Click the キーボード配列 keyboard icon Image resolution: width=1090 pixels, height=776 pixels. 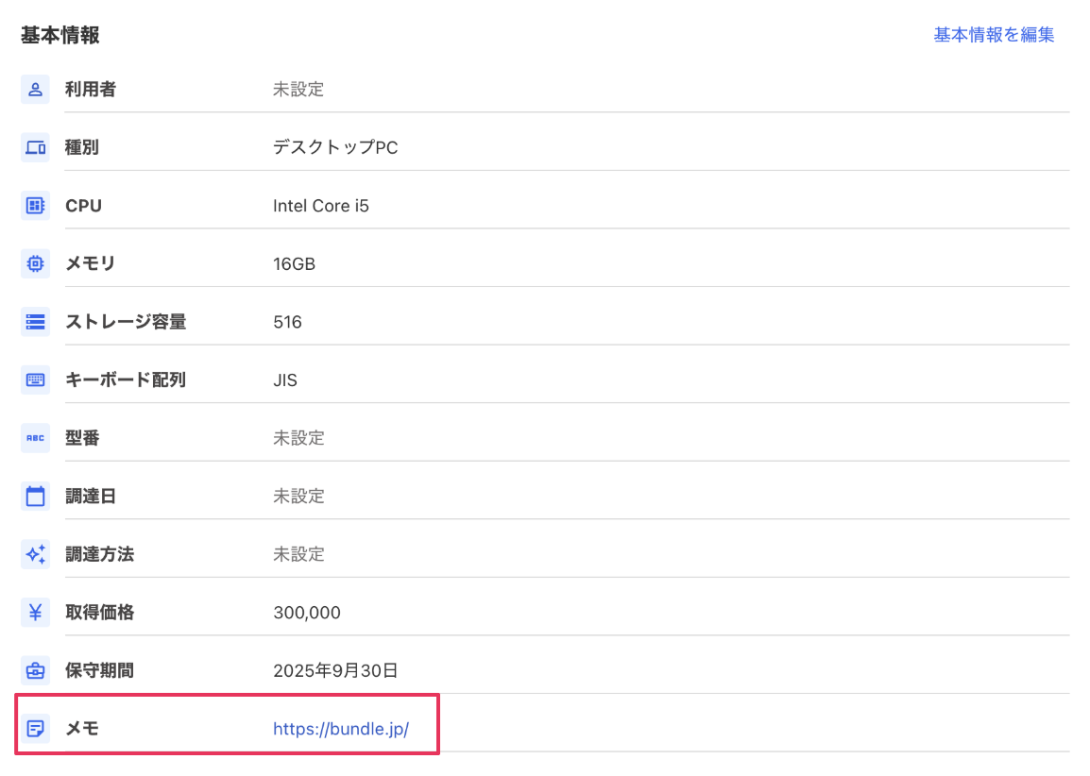tap(35, 380)
